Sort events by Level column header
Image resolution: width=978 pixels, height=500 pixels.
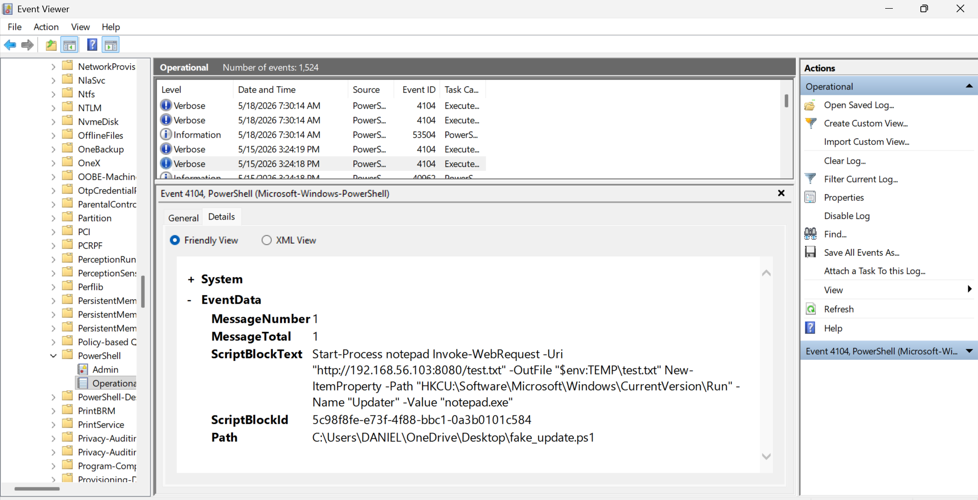click(195, 90)
